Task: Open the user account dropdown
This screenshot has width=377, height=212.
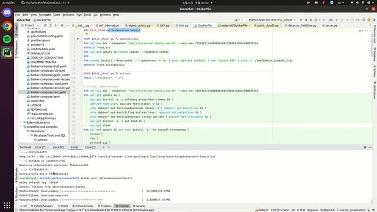Action: (x=237, y=20)
